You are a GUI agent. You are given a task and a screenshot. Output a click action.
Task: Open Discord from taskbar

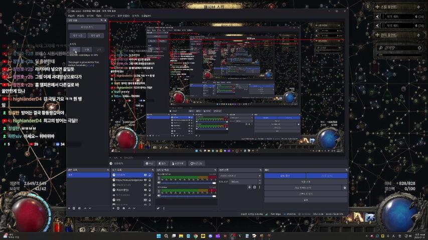[x=210, y=236]
